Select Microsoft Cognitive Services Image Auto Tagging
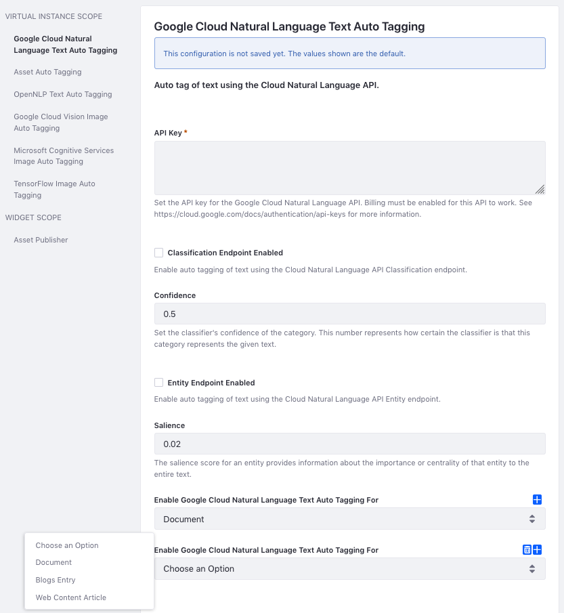564x613 pixels. [x=64, y=156]
